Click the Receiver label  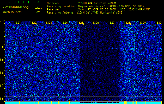coord(53,10)
